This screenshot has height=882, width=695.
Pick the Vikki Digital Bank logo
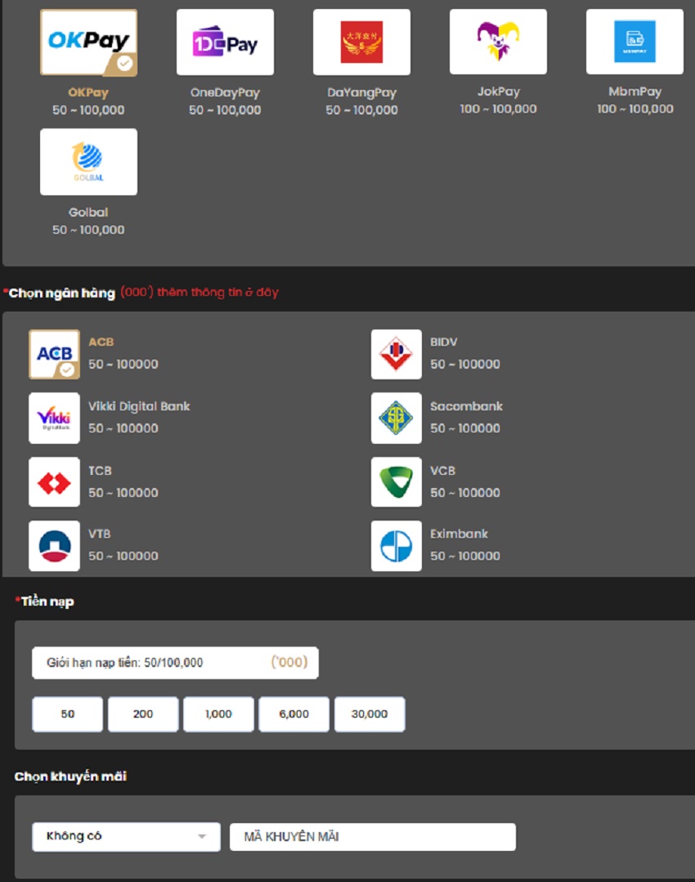tap(54, 418)
